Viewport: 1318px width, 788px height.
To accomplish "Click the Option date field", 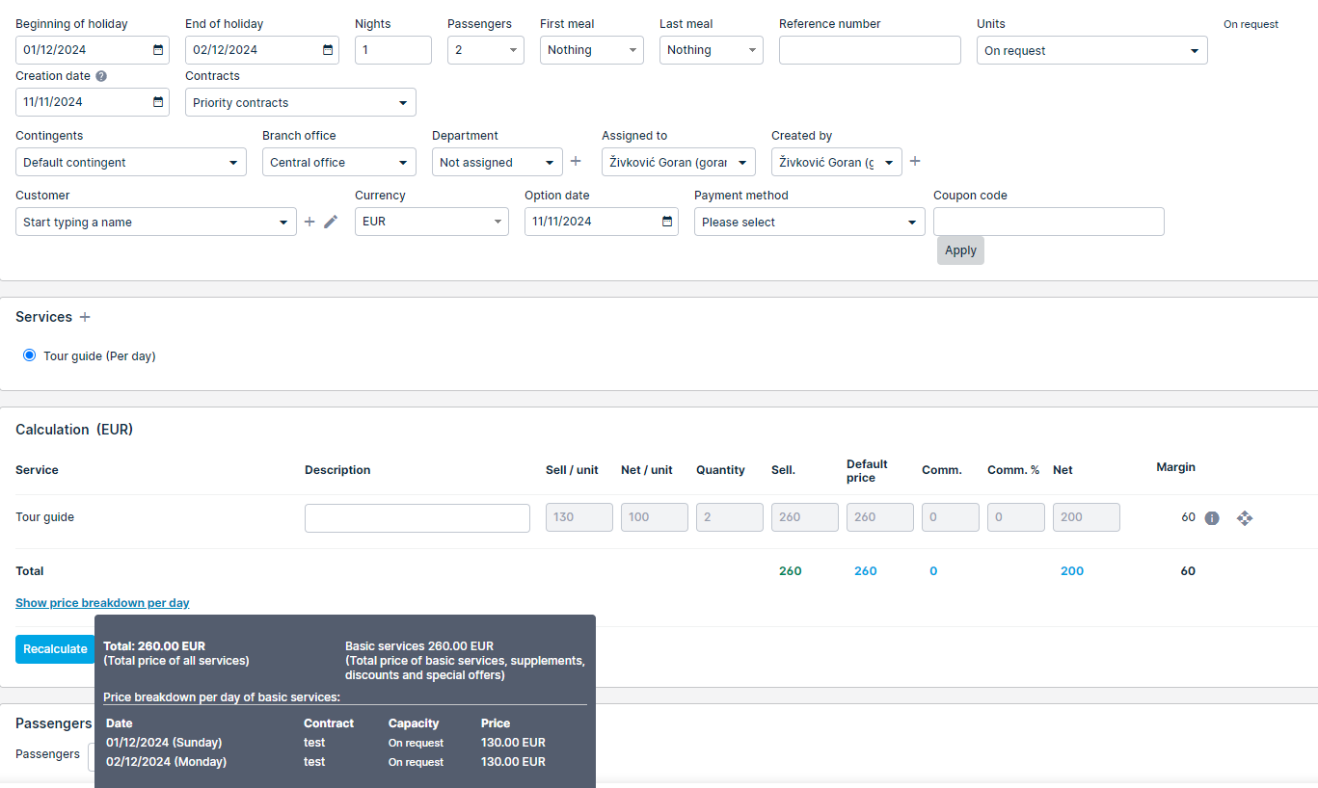I will (602, 222).
